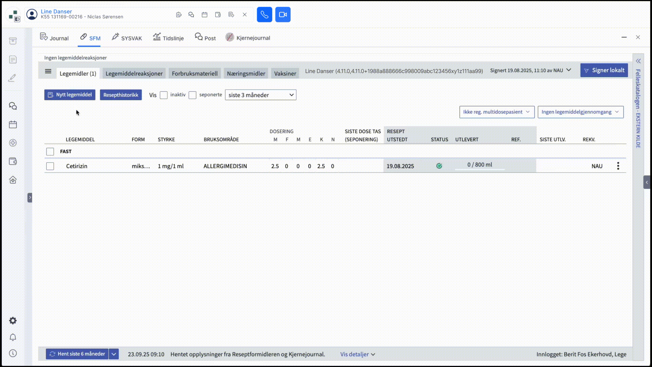Image resolution: width=652 pixels, height=367 pixels.
Task: Check the Cetirizin row checkbox
Action: click(50, 166)
